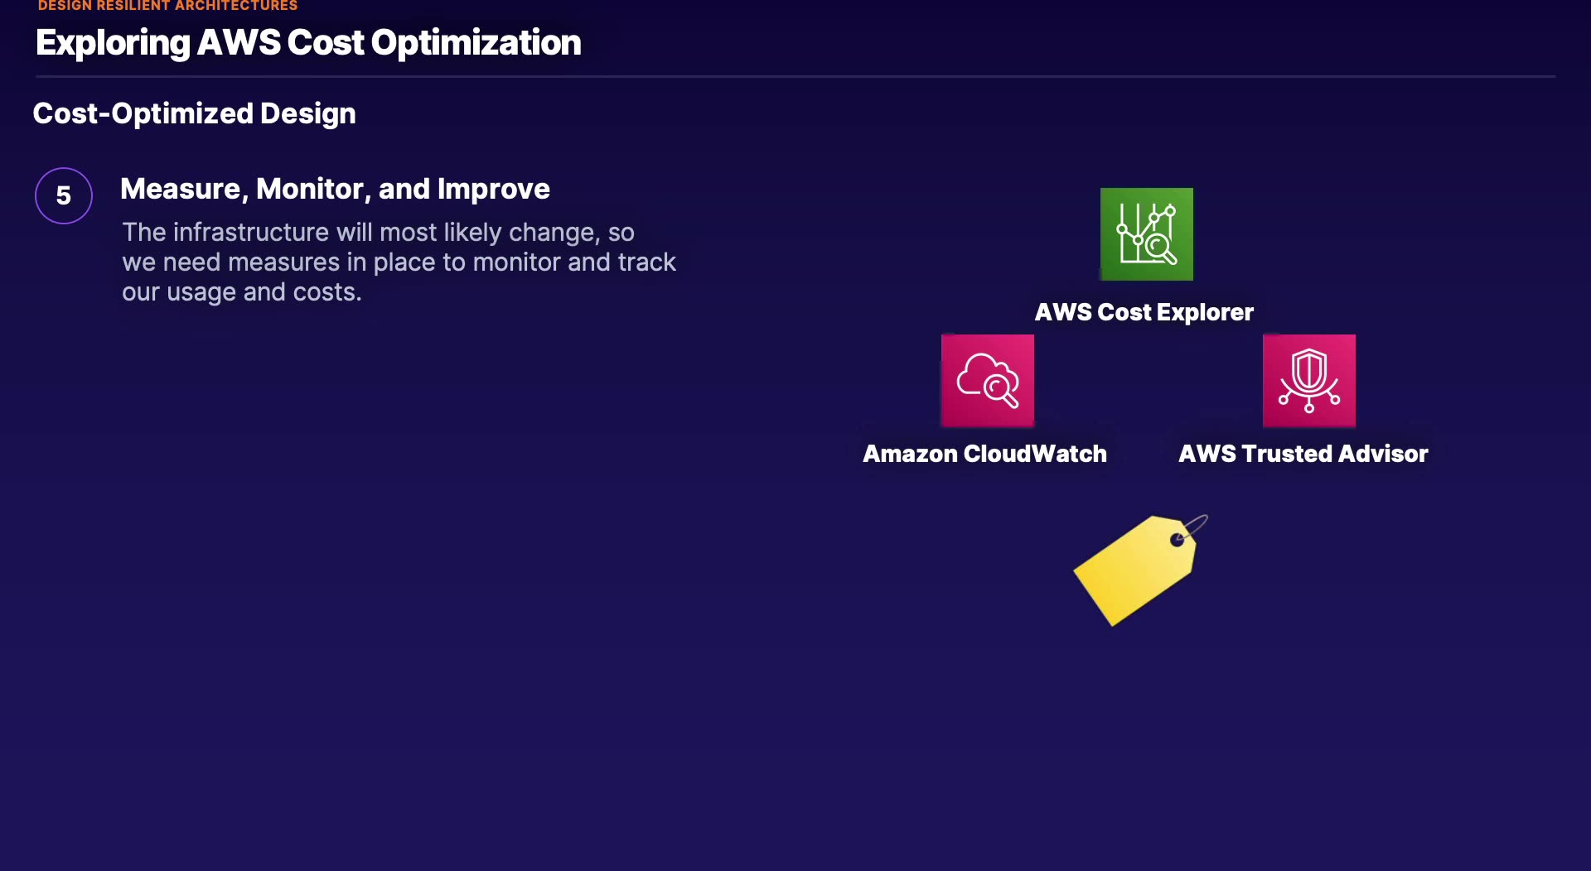Viewport: 1591px width, 871px height.
Task: Click the "DESIGN RESILIENT ARCHITECTURES" section header
Action: coord(167,6)
